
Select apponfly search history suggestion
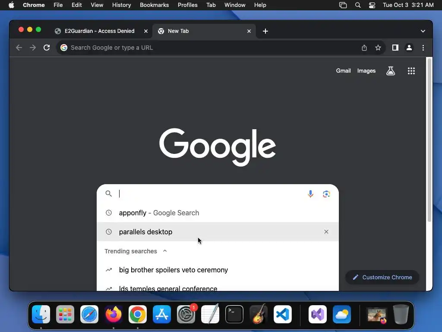(218, 213)
